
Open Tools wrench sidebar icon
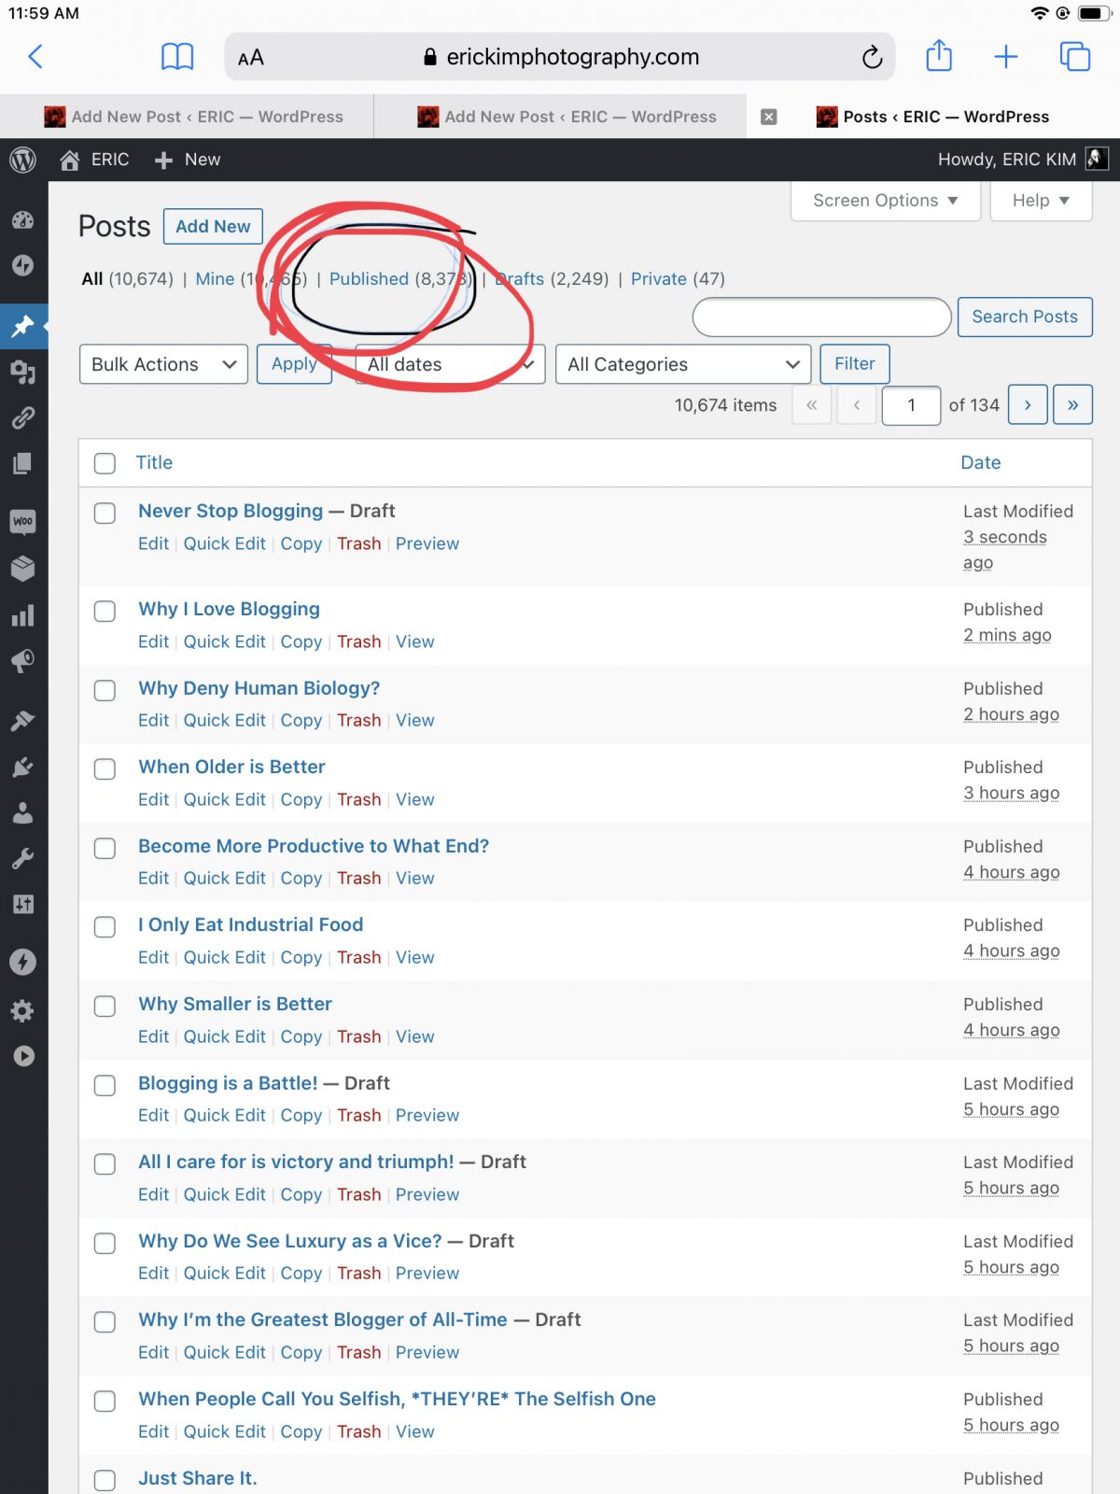click(x=23, y=858)
